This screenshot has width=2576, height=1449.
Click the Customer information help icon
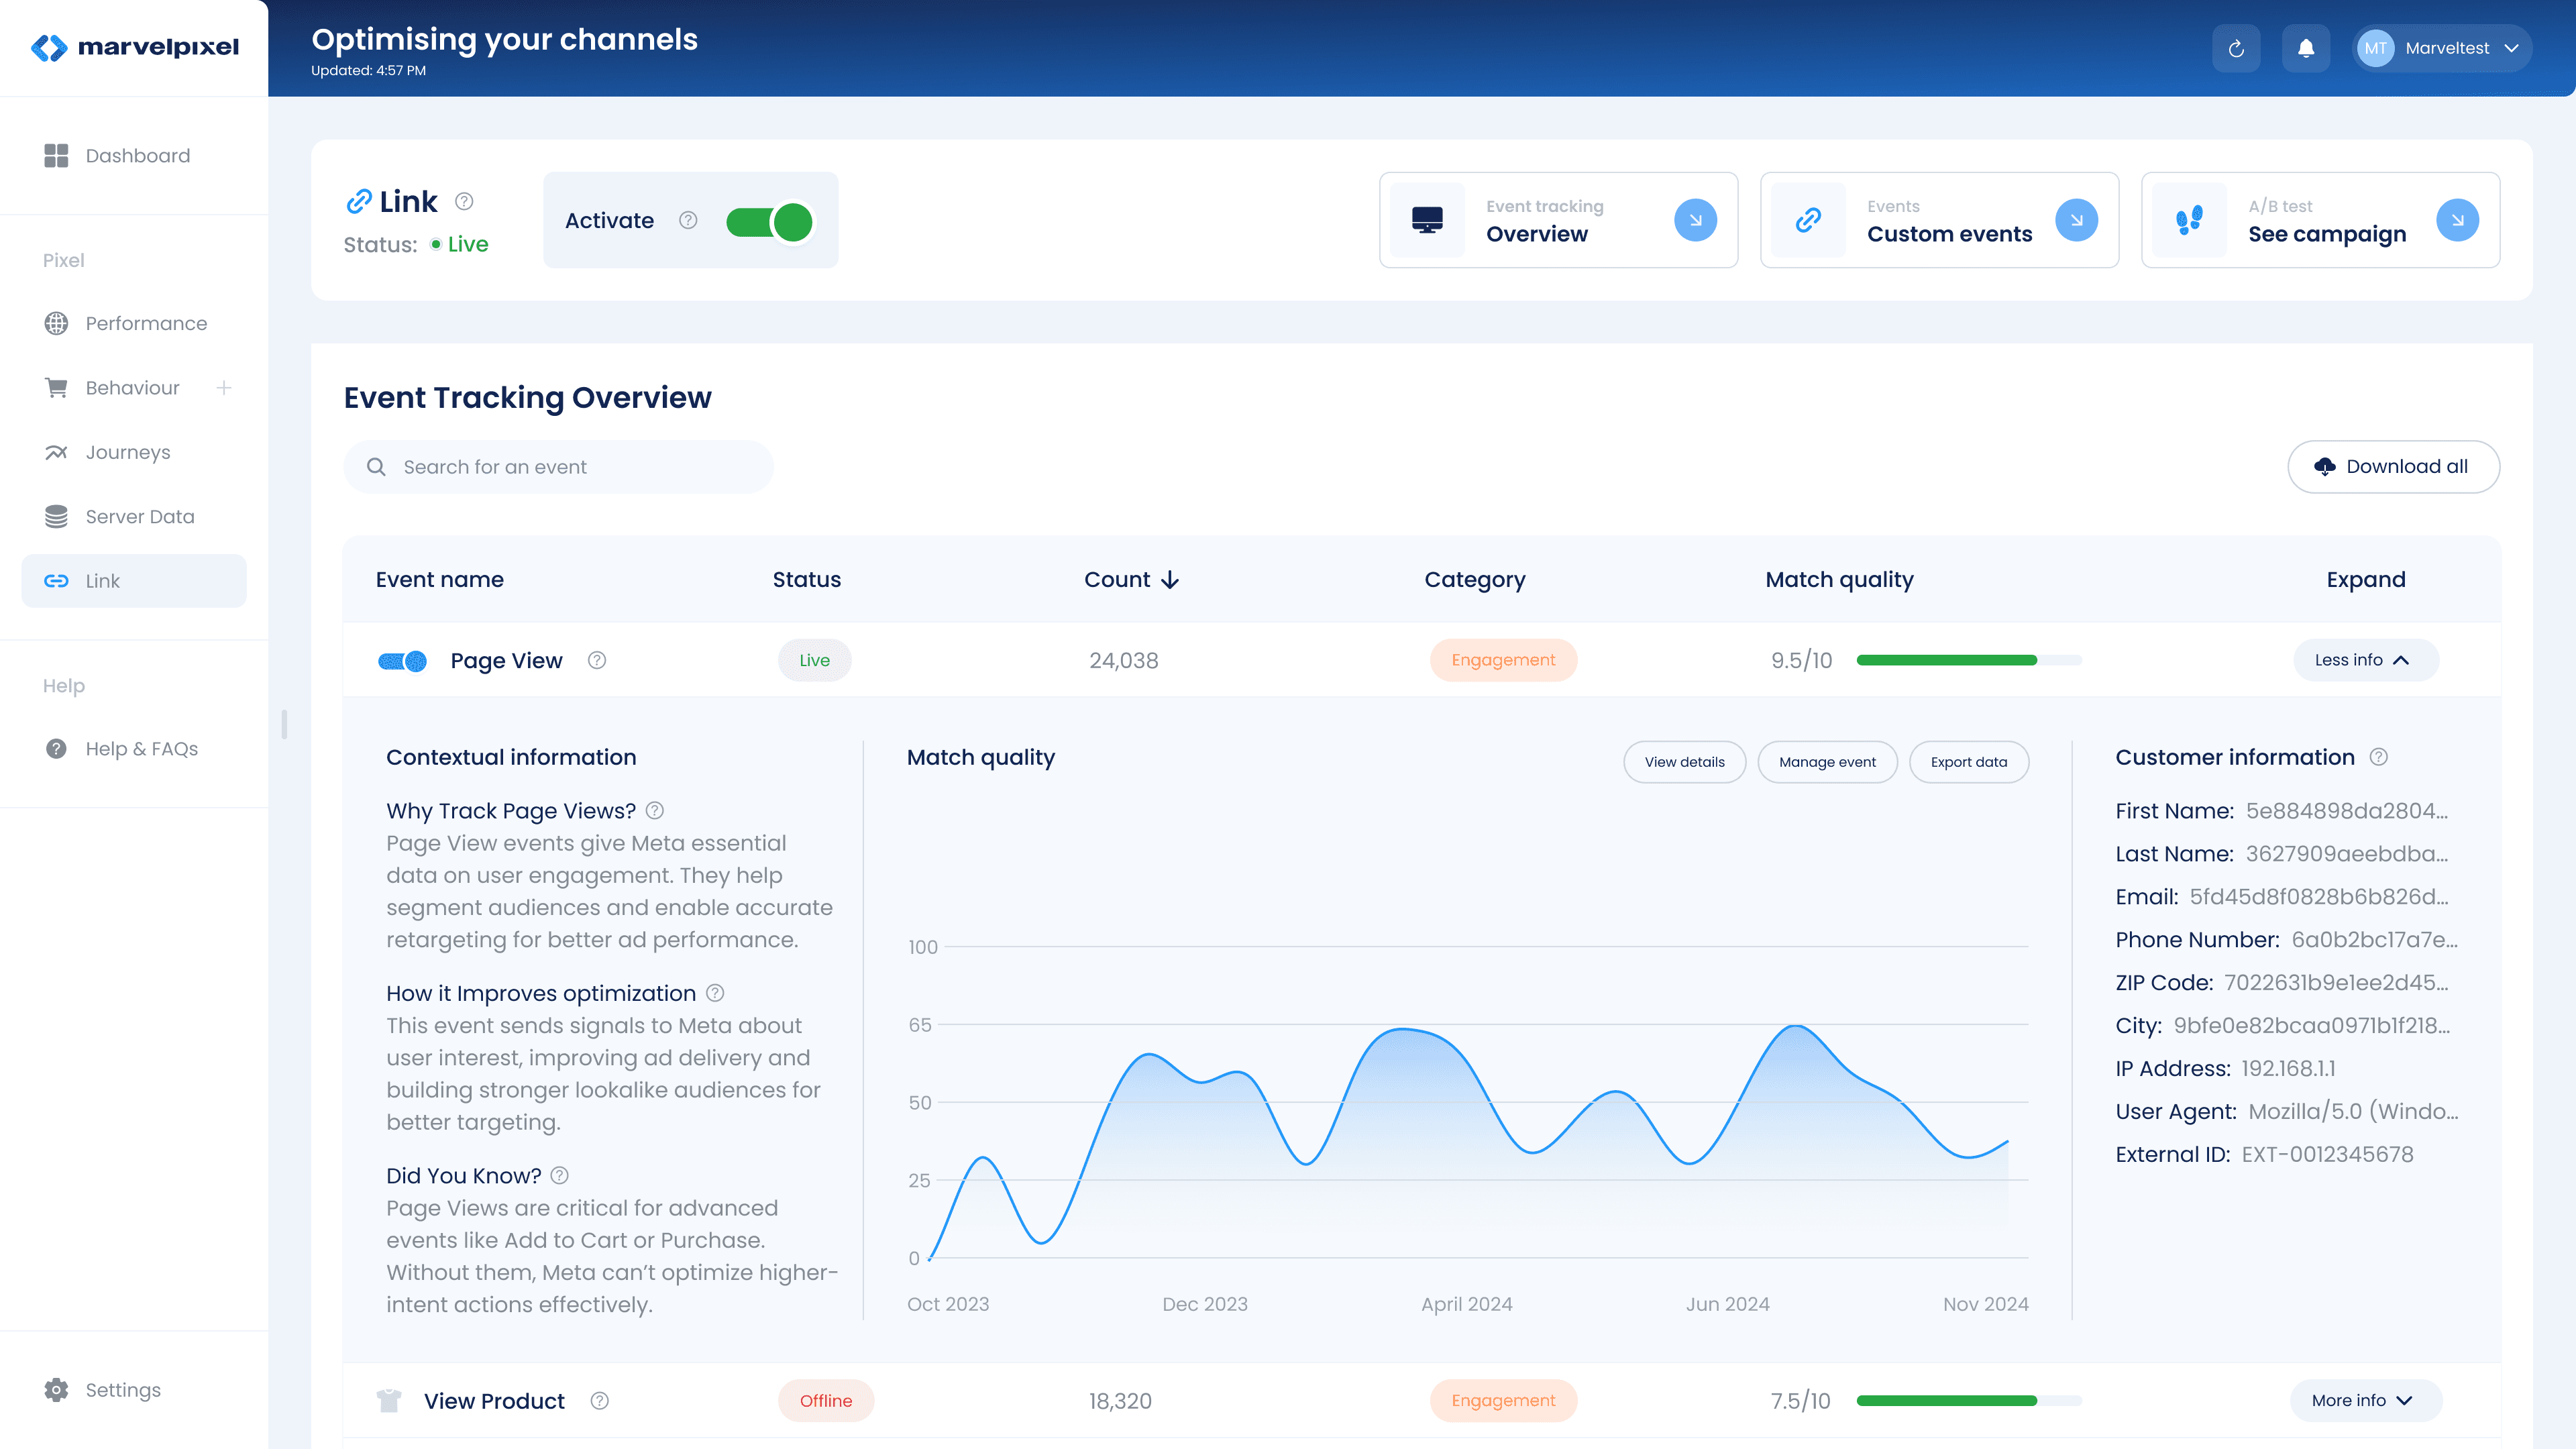2379,757
